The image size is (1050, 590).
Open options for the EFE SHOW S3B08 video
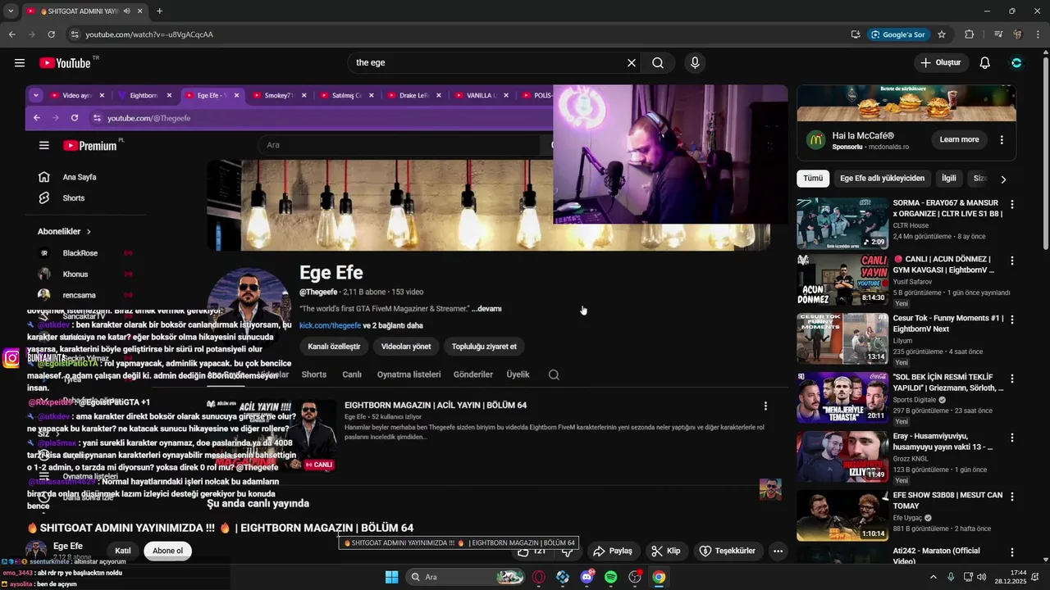tap(1011, 497)
